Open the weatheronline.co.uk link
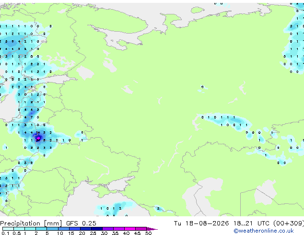304x235 pixels. 264,231
